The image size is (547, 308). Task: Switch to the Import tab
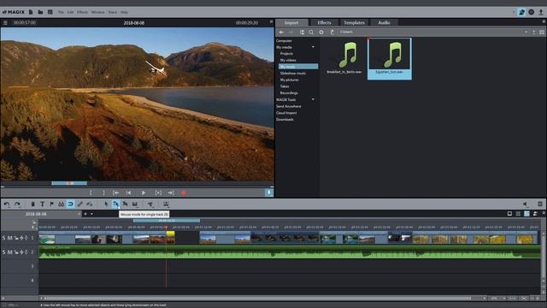[x=291, y=23]
